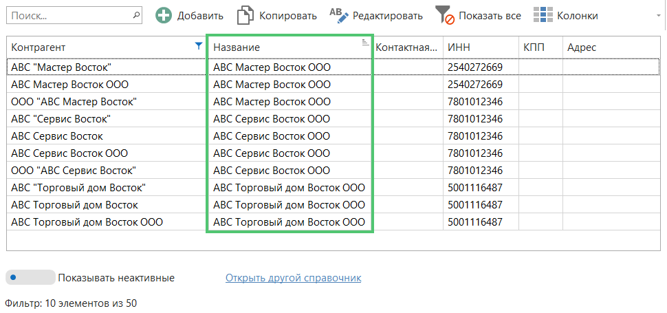Click the sort indicator in Название header
The image size is (667, 313).
point(365,43)
